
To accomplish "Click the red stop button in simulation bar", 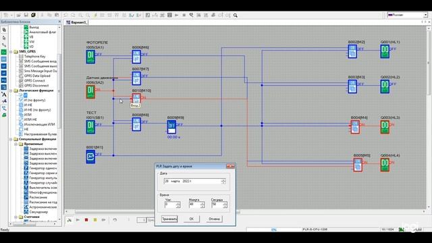I will 86,220.
